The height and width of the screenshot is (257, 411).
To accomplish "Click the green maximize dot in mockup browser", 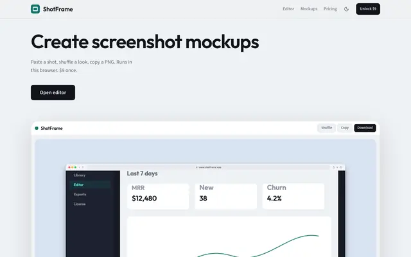I will [76, 167].
